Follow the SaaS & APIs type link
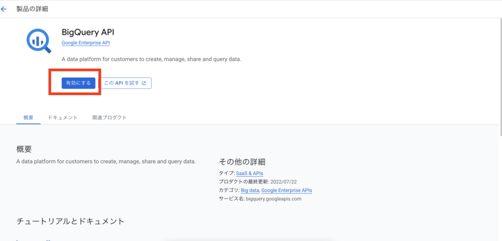Image resolution: width=502 pixels, height=241 pixels. click(x=250, y=173)
